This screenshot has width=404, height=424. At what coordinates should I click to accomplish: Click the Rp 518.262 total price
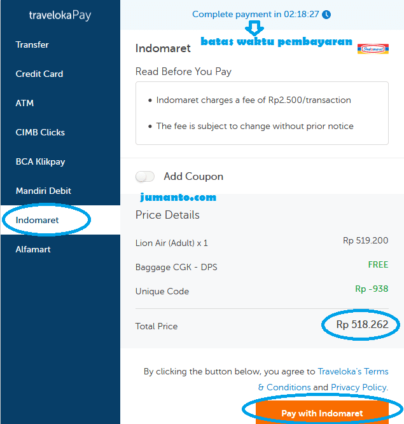point(362,324)
